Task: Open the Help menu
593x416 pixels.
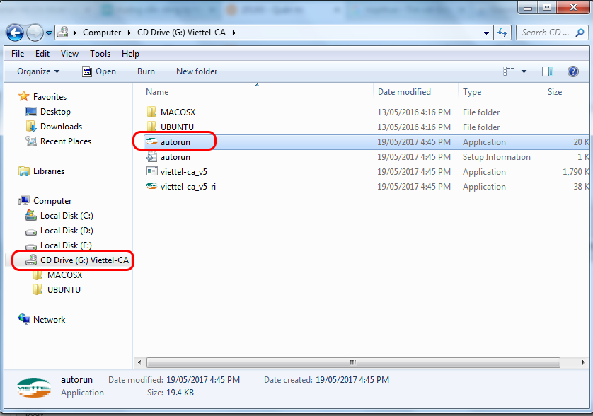Action: [130, 54]
